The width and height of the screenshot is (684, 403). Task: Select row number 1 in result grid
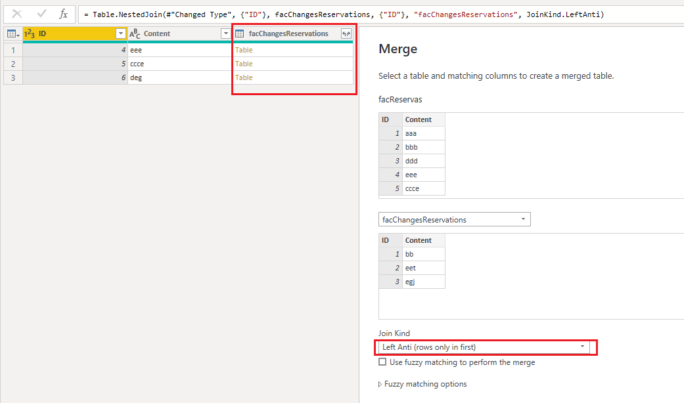coord(13,50)
